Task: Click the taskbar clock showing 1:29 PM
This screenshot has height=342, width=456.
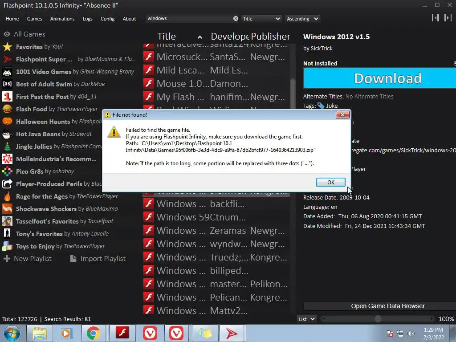Action: coord(433,334)
